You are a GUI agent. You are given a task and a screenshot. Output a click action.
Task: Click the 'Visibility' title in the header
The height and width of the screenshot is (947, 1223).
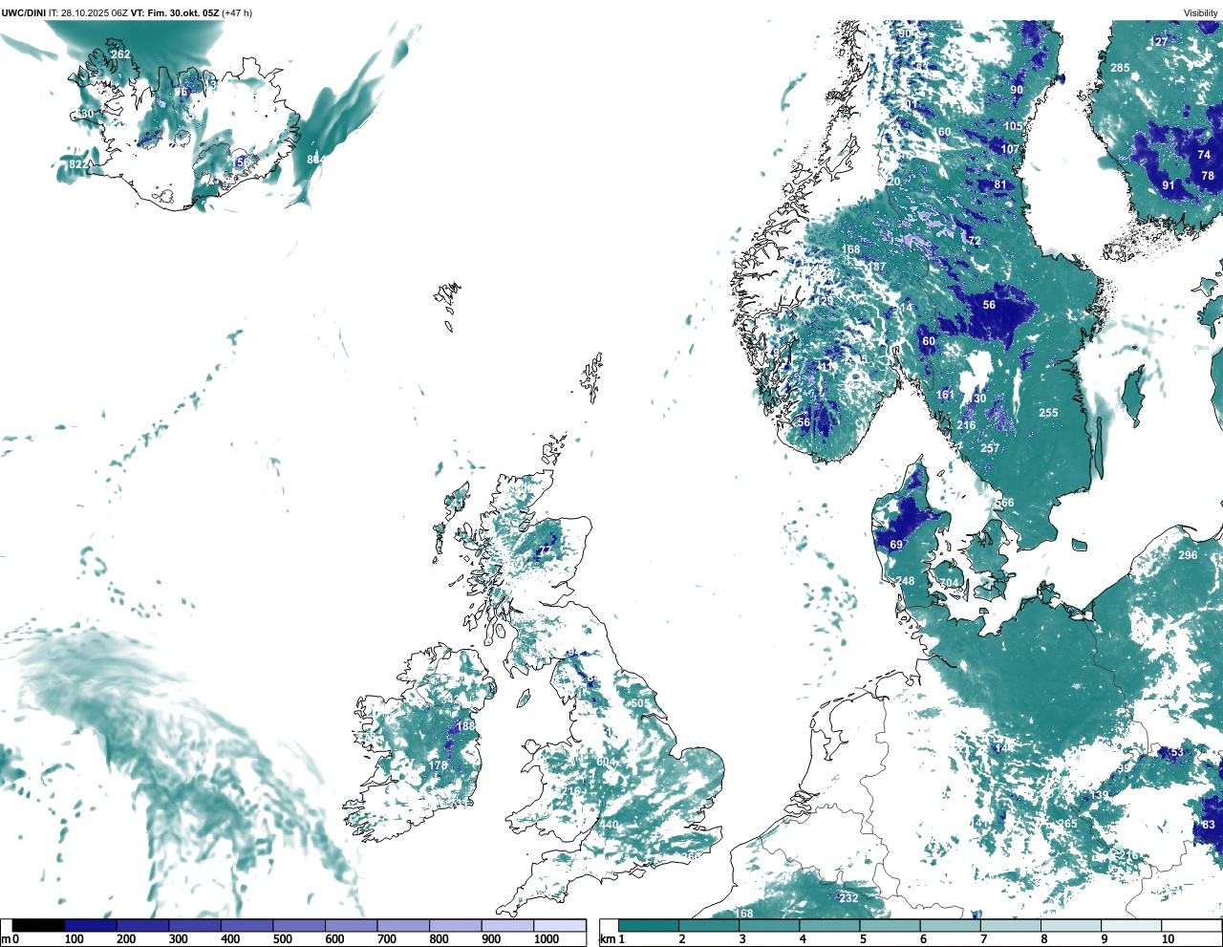(1201, 12)
